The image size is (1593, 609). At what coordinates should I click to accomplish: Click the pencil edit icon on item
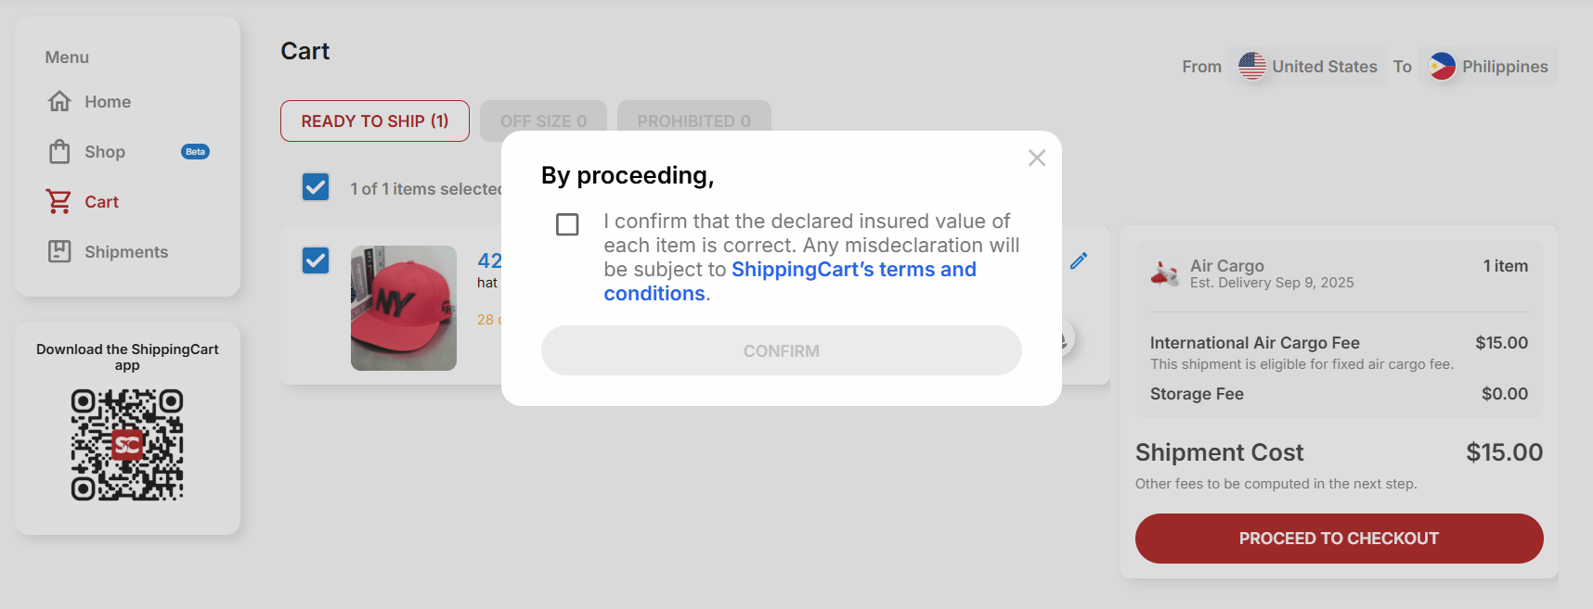pos(1078,261)
